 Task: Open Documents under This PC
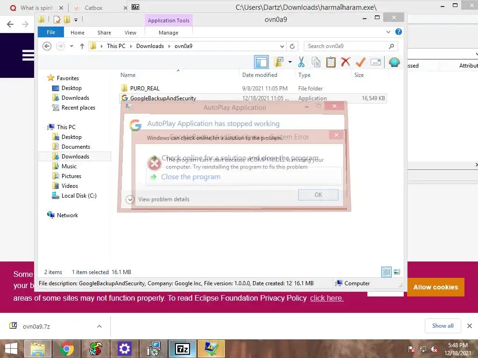coord(76,147)
